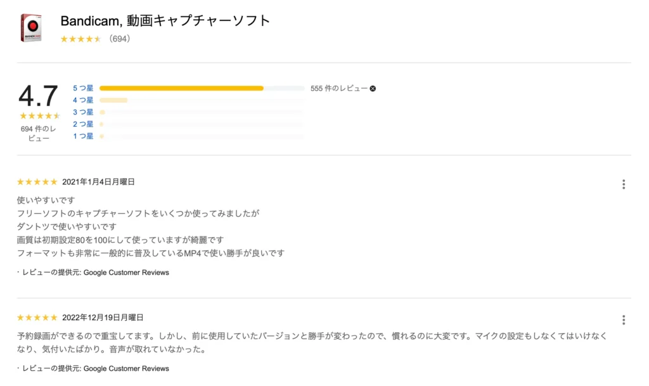Filter by 3つ星 ratings
649x386 pixels.
[82, 112]
